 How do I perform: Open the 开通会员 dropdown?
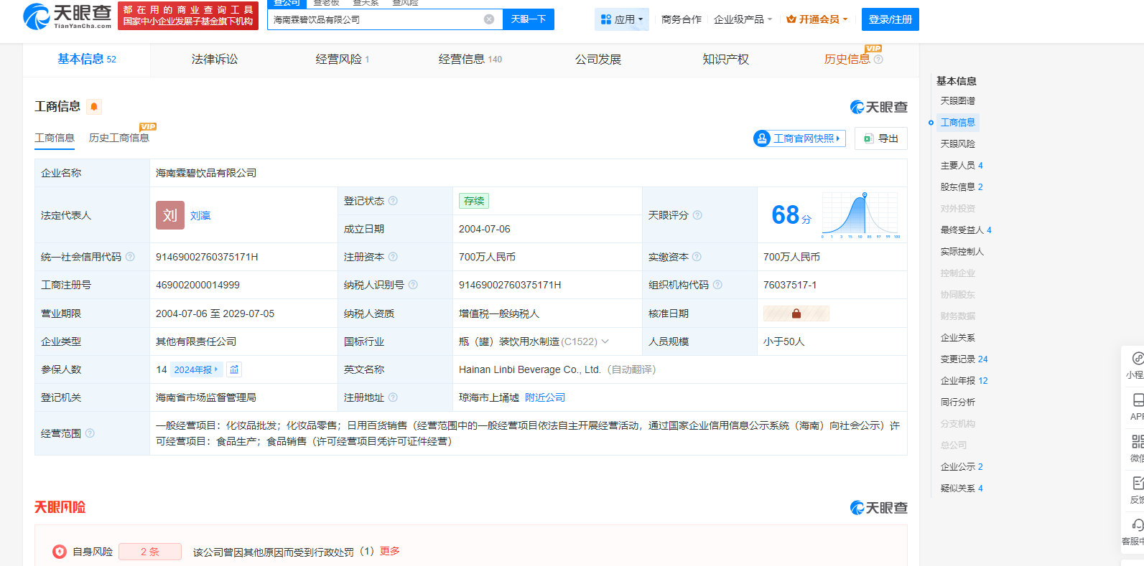(817, 19)
